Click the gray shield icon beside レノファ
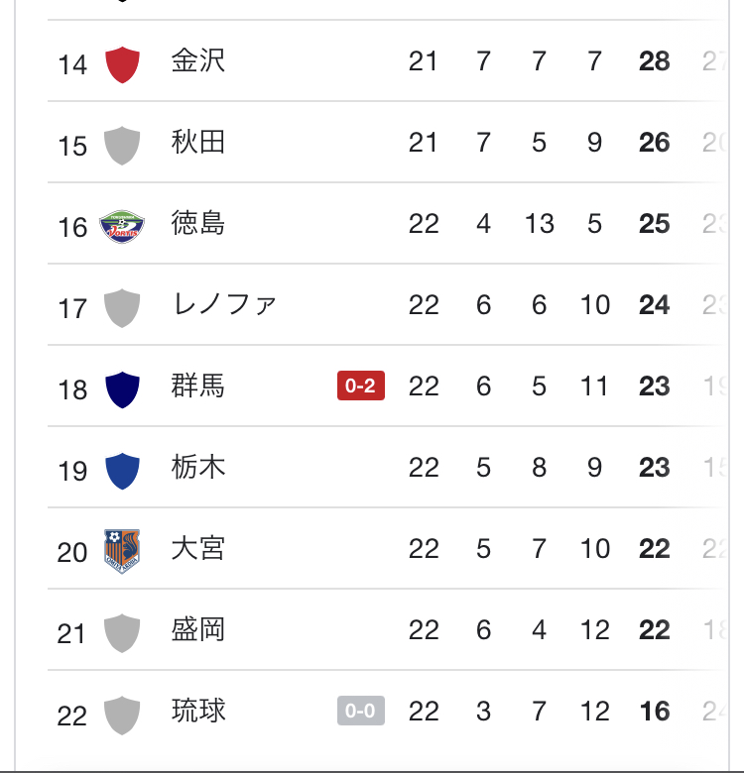The height and width of the screenshot is (773, 744). [122, 307]
